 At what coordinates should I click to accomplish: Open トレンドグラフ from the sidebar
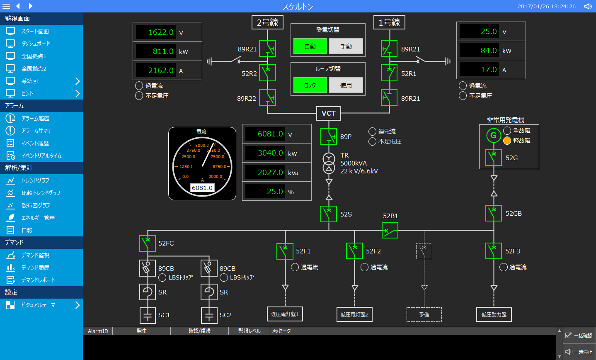click(35, 181)
